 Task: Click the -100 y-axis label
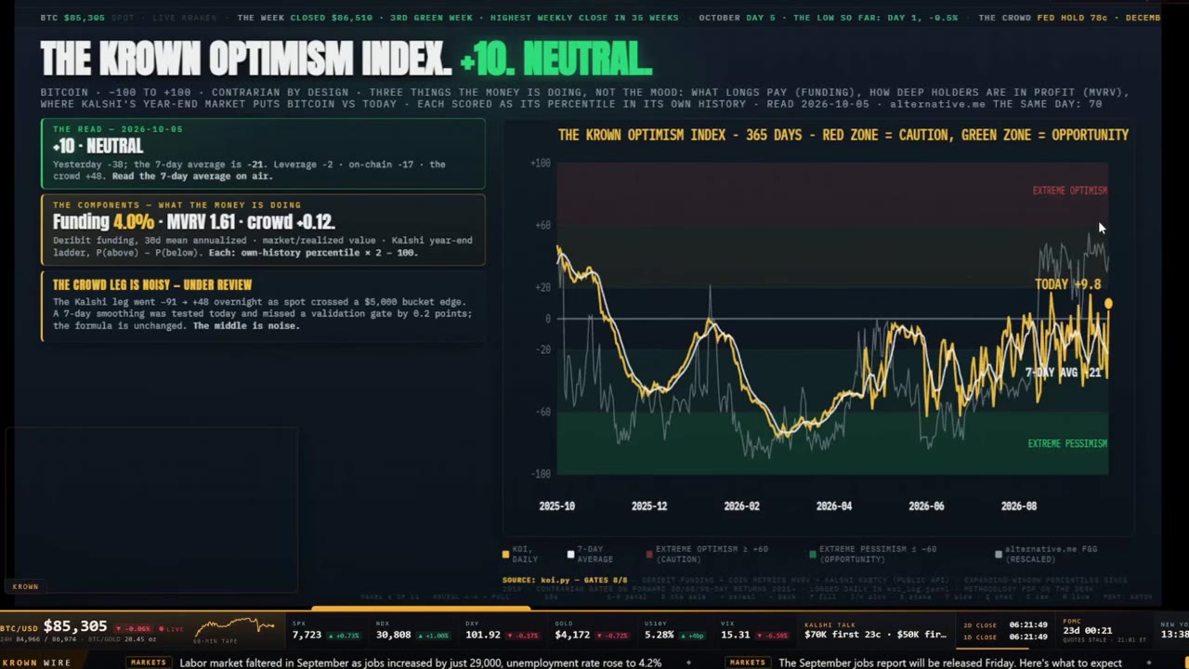click(x=540, y=474)
